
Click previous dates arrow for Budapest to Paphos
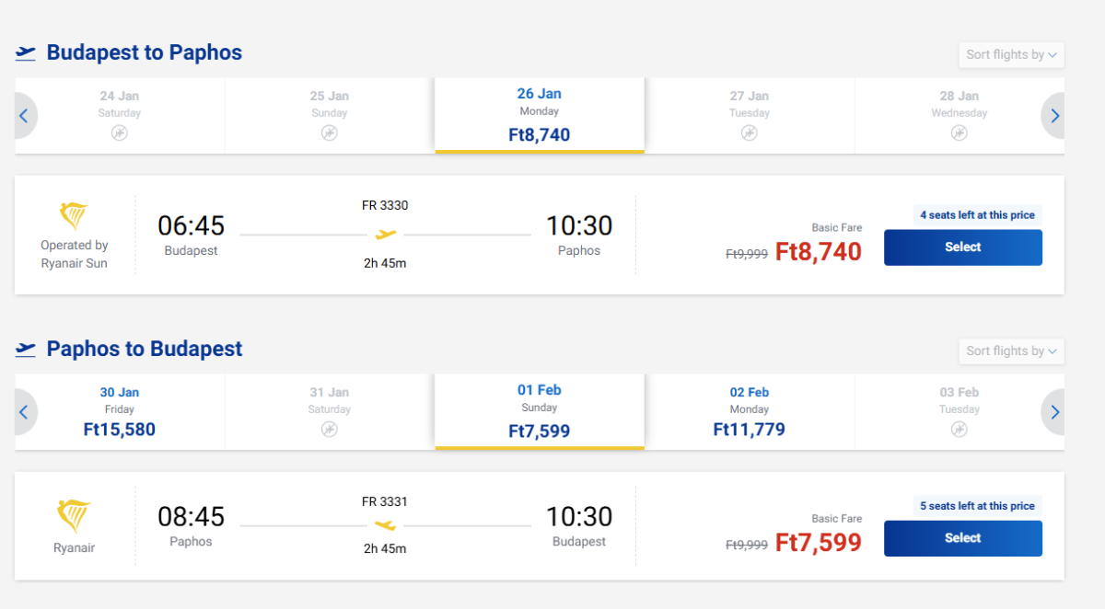pyautogui.click(x=24, y=116)
